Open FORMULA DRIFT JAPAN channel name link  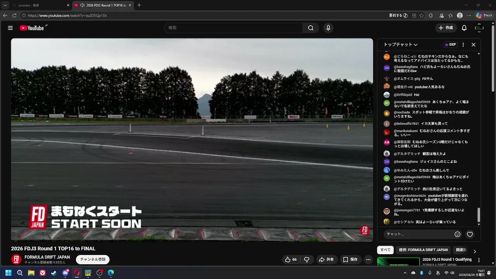(x=47, y=257)
